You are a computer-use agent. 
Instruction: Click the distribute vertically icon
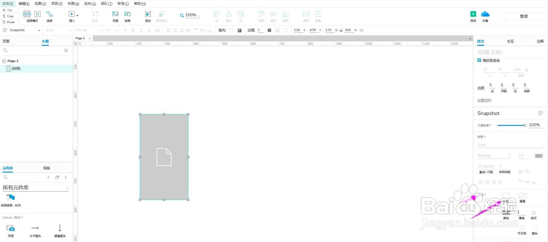(x=318, y=14)
